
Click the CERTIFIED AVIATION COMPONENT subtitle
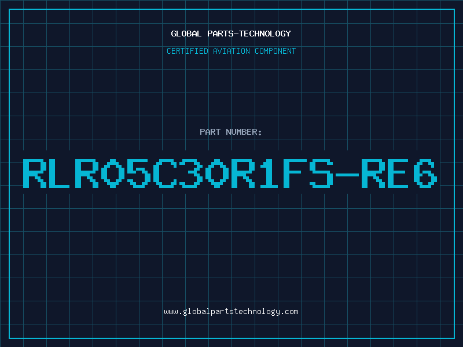click(231, 51)
